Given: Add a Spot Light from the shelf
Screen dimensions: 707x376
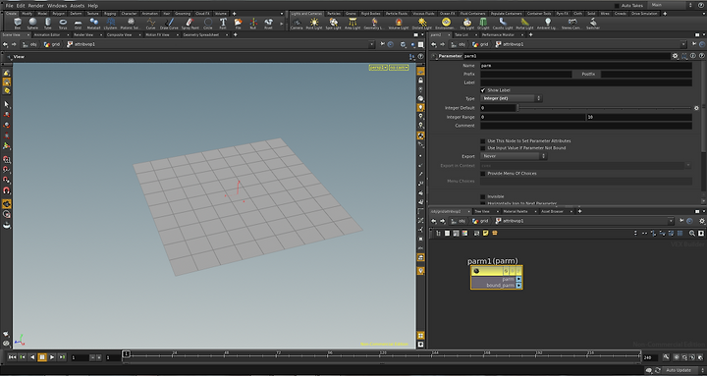Looking at the screenshot, I should click(333, 23).
